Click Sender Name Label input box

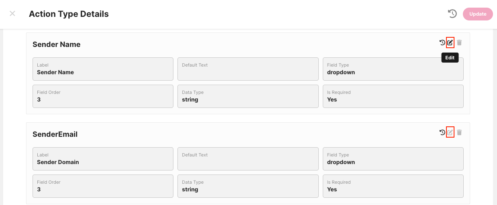[x=103, y=69]
